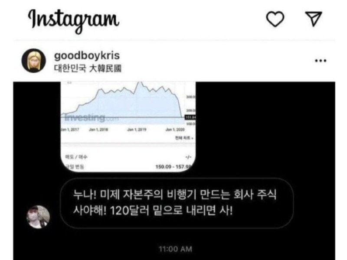Click the Jan 1, 2018 axis label
The image size is (347, 260).
point(98,130)
